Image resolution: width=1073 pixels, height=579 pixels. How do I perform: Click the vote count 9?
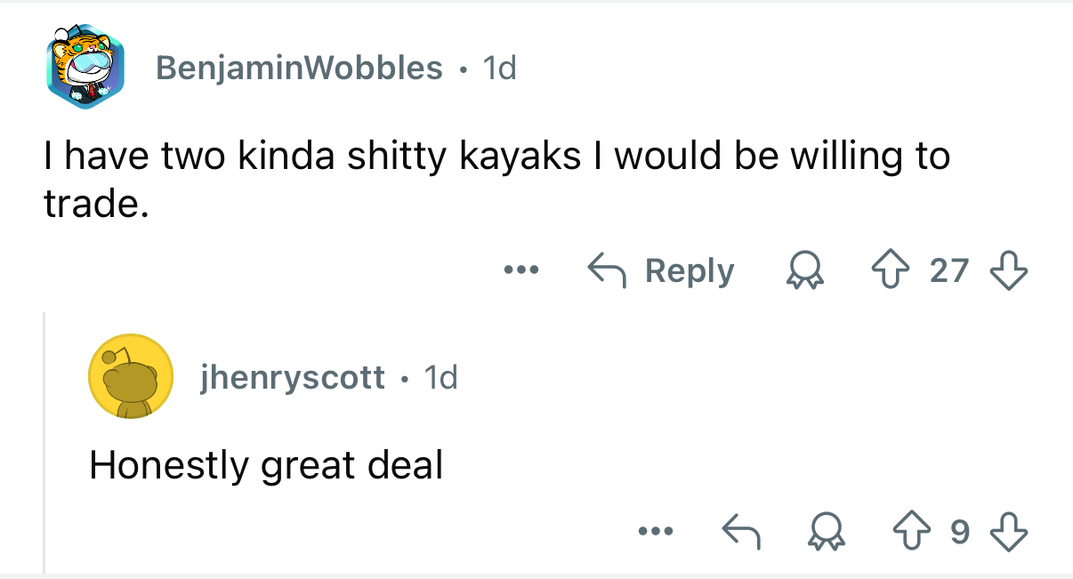point(958,532)
